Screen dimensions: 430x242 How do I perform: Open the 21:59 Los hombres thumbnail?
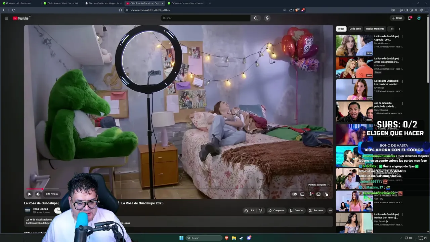354,89
